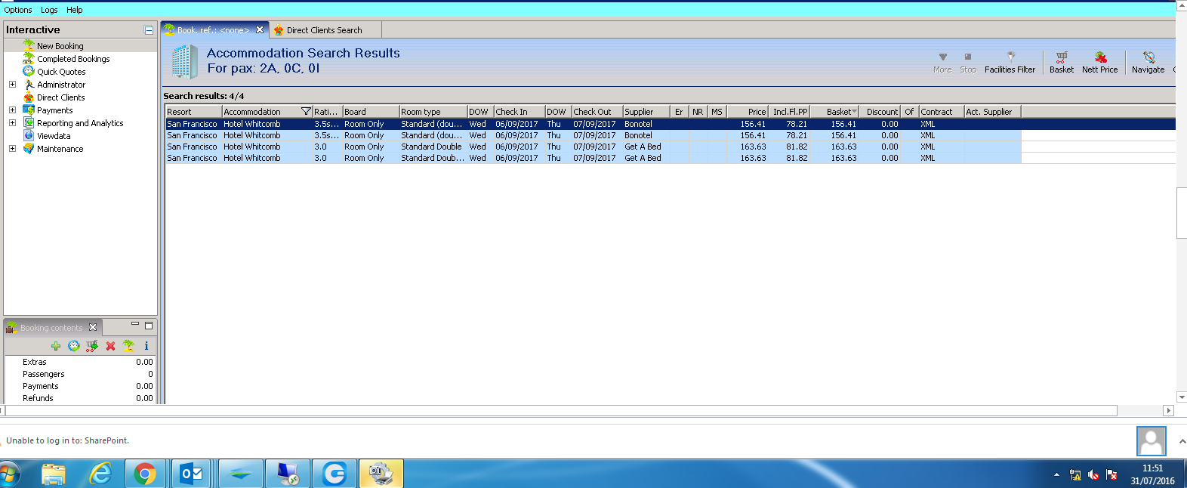Click the horizontal scrollbar right arrow
This screenshot has height=488, width=1187.
tap(1168, 411)
